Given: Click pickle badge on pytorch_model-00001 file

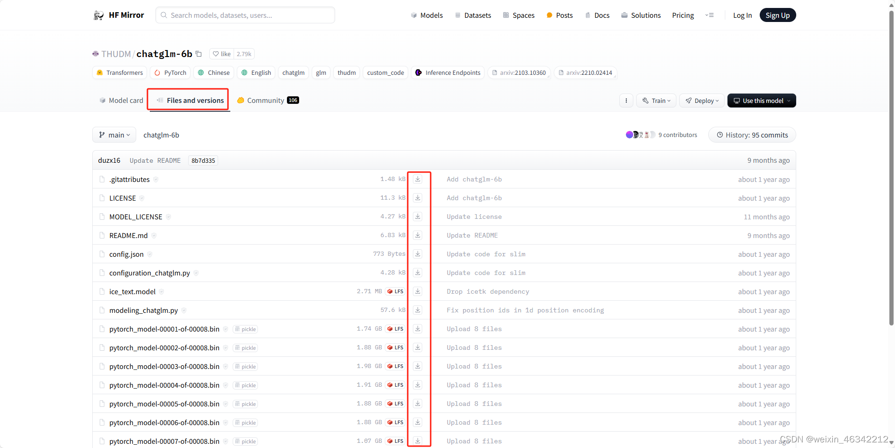Looking at the screenshot, I should 246,329.
